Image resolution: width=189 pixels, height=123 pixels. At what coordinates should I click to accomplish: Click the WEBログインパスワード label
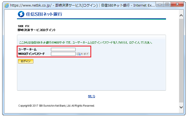pyautogui.click(x=31, y=54)
